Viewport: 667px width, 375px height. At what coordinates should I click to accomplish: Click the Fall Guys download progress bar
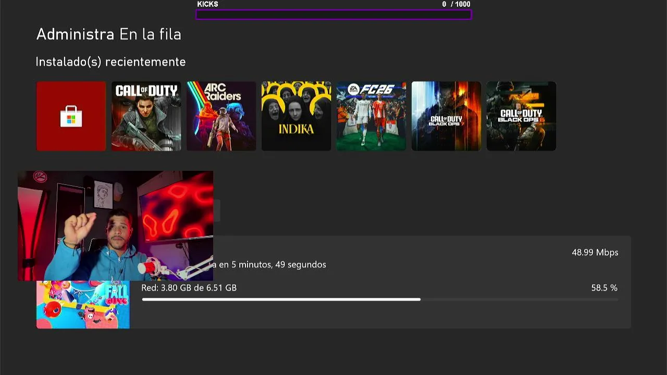380,299
